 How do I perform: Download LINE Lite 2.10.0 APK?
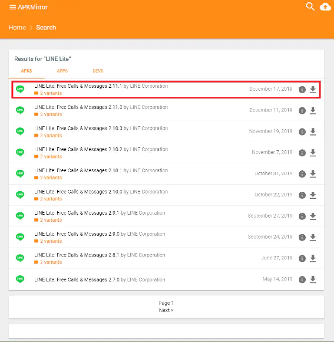tap(313, 195)
